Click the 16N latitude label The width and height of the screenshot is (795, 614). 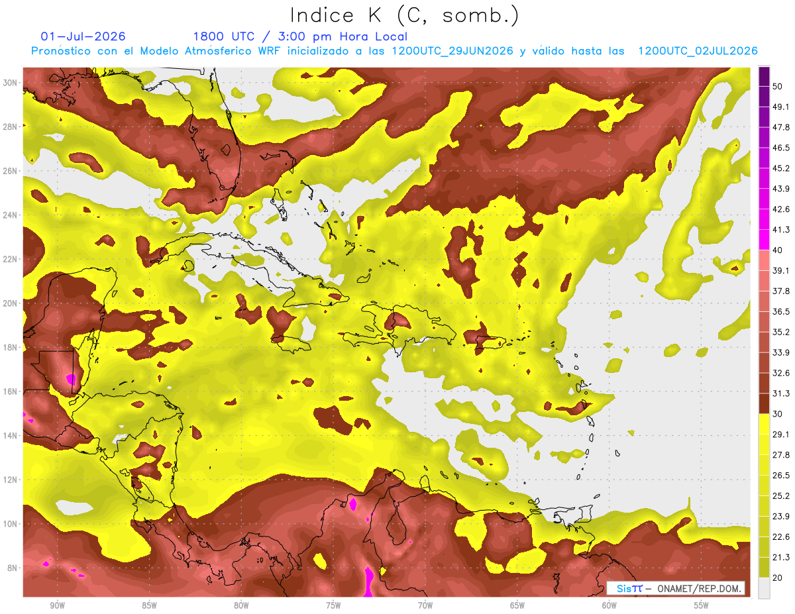point(10,391)
